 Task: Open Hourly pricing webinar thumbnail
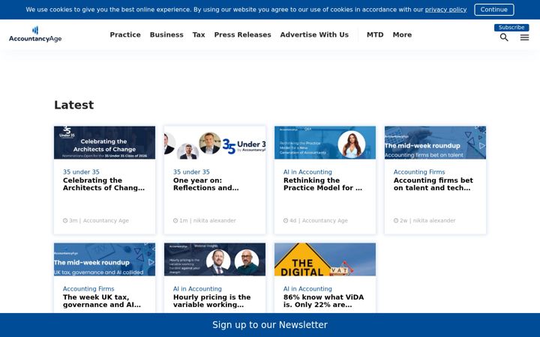(215, 259)
